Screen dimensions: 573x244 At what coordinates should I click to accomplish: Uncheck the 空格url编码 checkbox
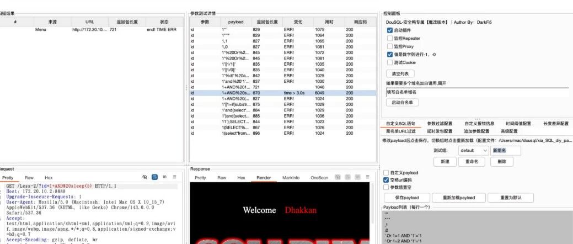coord(386,180)
